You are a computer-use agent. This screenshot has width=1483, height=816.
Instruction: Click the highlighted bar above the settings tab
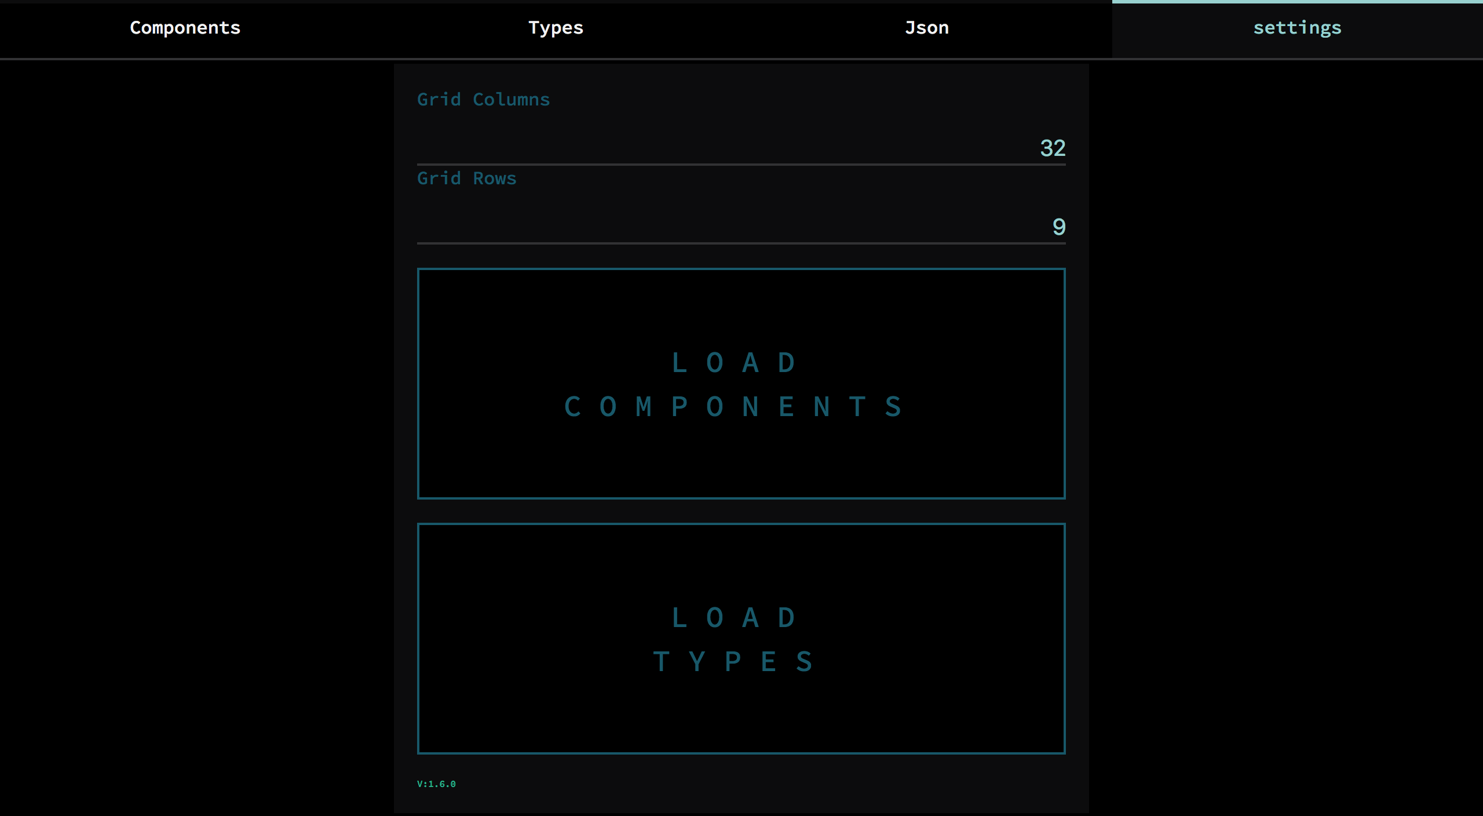(1297, 2)
